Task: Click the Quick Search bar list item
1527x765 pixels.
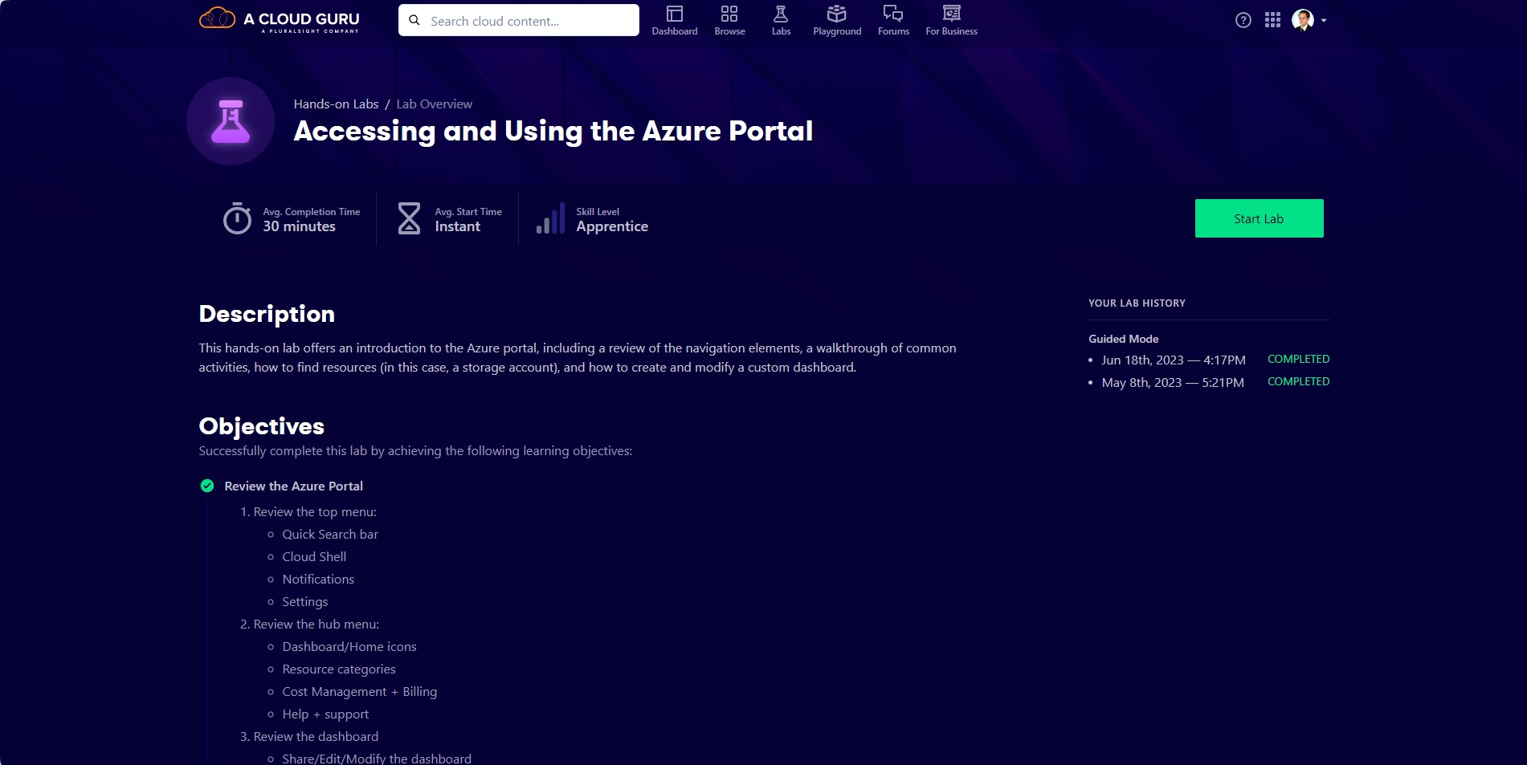Action: (330, 534)
